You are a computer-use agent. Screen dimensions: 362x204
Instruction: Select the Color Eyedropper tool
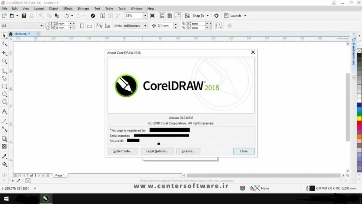coord(4,156)
